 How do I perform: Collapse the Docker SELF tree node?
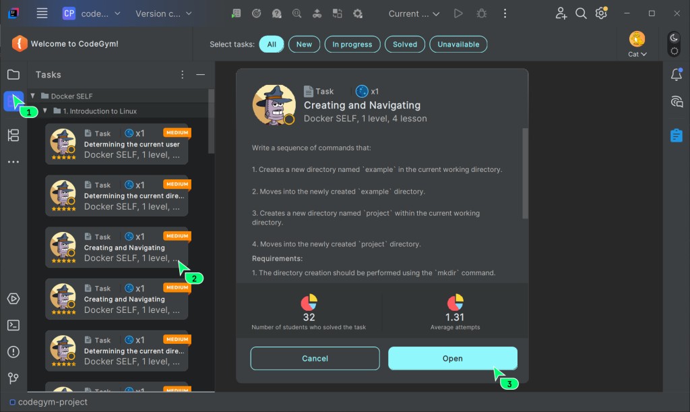coord(33,96)
